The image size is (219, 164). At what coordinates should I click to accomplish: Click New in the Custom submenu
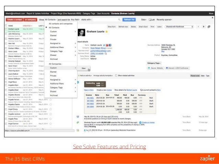(84, 68)
